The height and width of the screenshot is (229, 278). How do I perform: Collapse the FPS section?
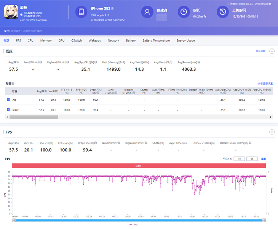click(x=272, y=132)
